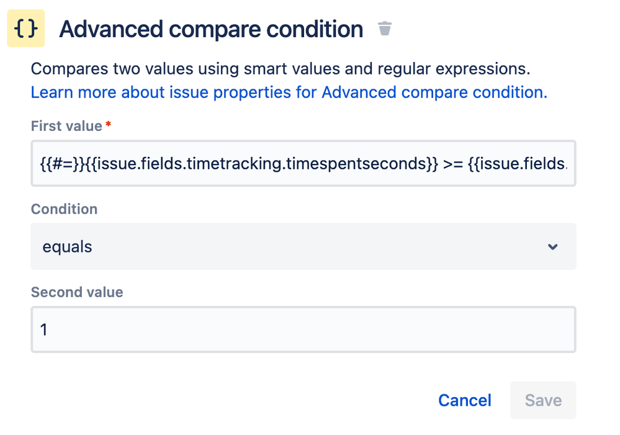Click the 'Compares two values' description text
This screenshot has width=620, height=435.
point(281,69)
